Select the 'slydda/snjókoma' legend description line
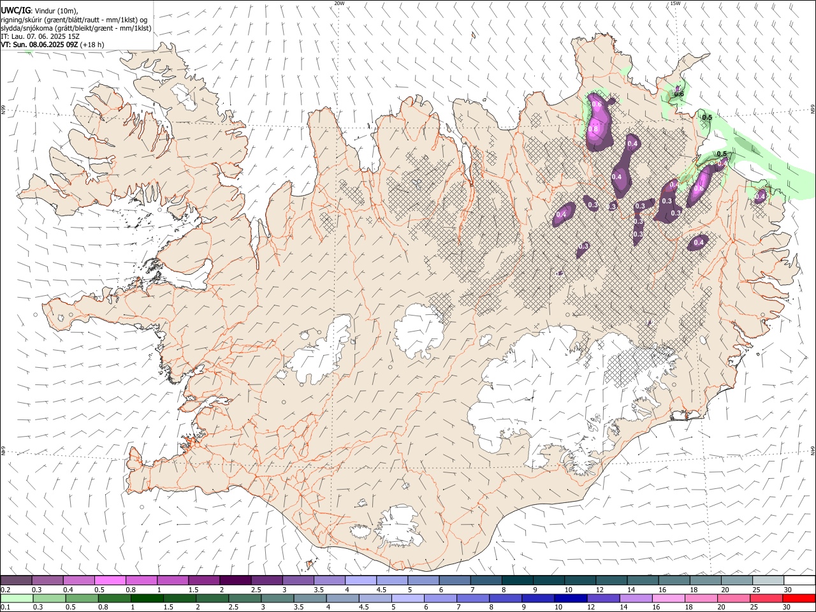Screen dimensions: 816x612 (76, 28)
